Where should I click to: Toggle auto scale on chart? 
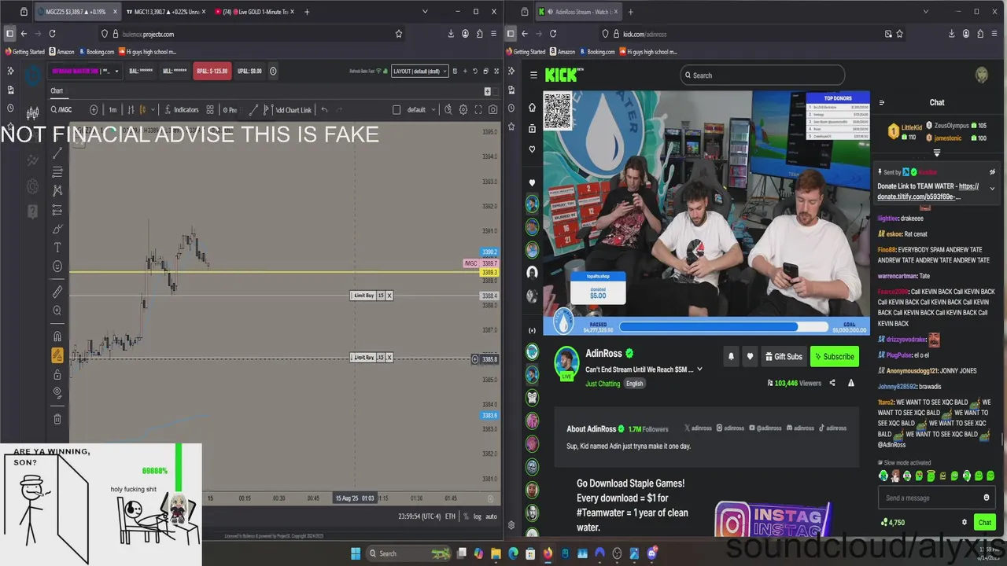[491, 516]
